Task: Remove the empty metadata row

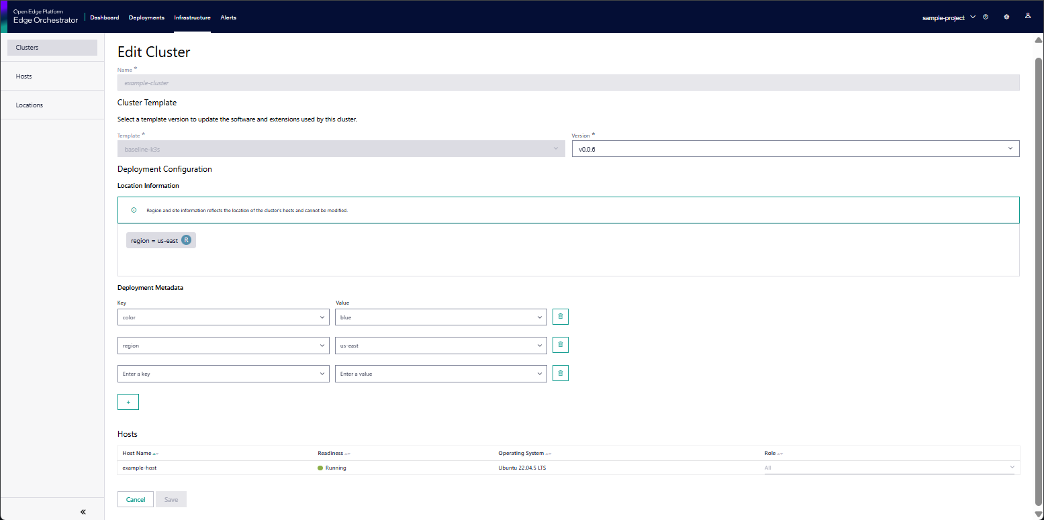Action: [x=561, y=373]
